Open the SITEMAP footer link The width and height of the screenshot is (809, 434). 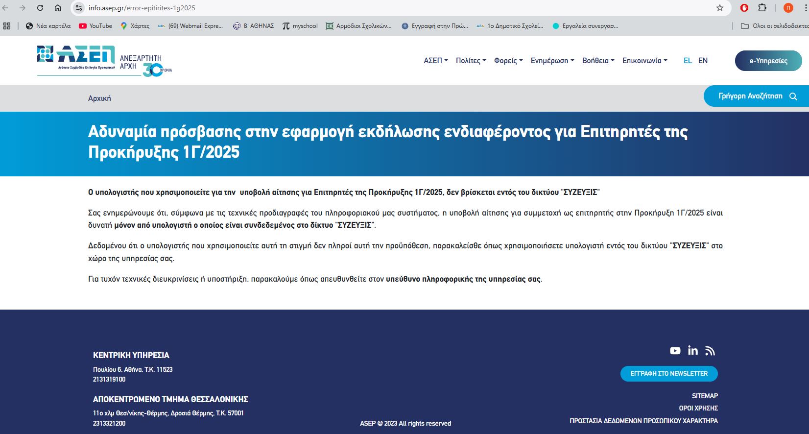pos(705,396)
